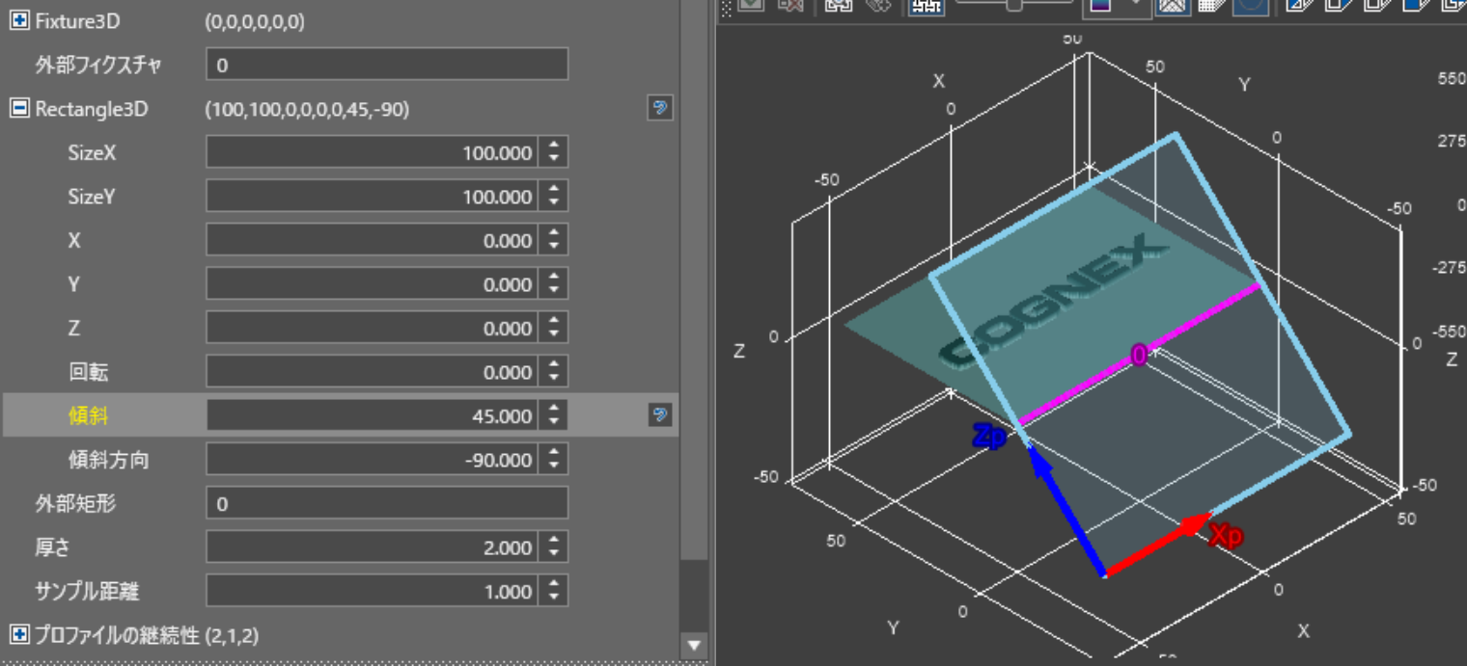The image size is (1467, 666).
Task: Collapse the Rectangle3D property group
Action: coord(18,109)
